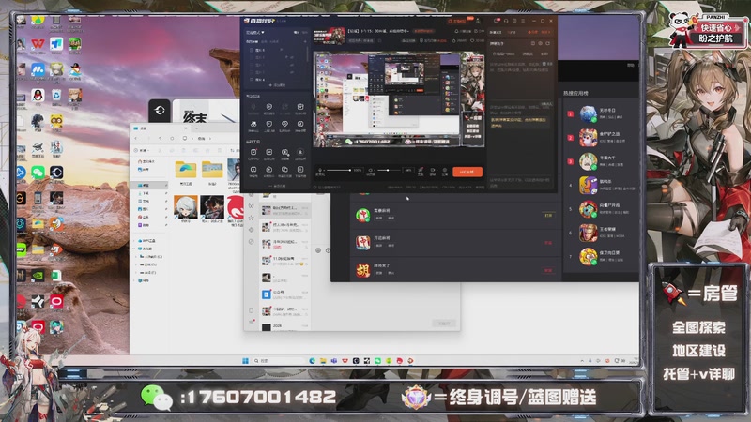Open the circled play recording tool icon

[269, 169]
